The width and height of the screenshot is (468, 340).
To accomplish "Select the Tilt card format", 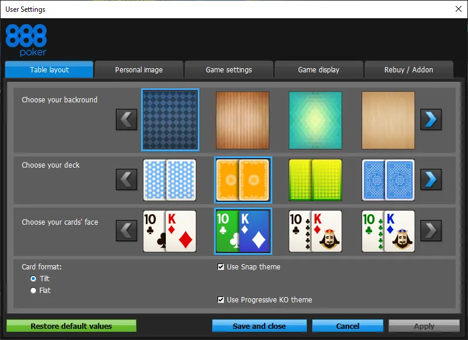I will coord(33,278).
